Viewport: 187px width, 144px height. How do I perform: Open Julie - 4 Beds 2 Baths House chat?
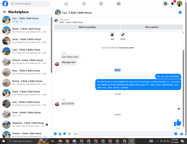(25, 103)
